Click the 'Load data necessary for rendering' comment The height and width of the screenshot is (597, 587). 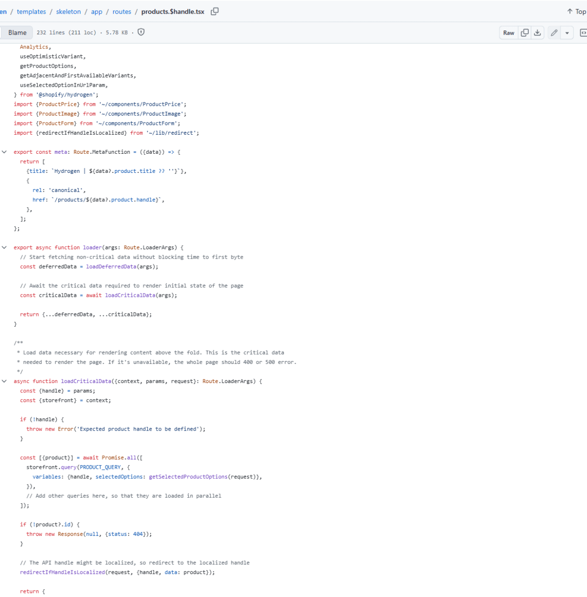150,353
